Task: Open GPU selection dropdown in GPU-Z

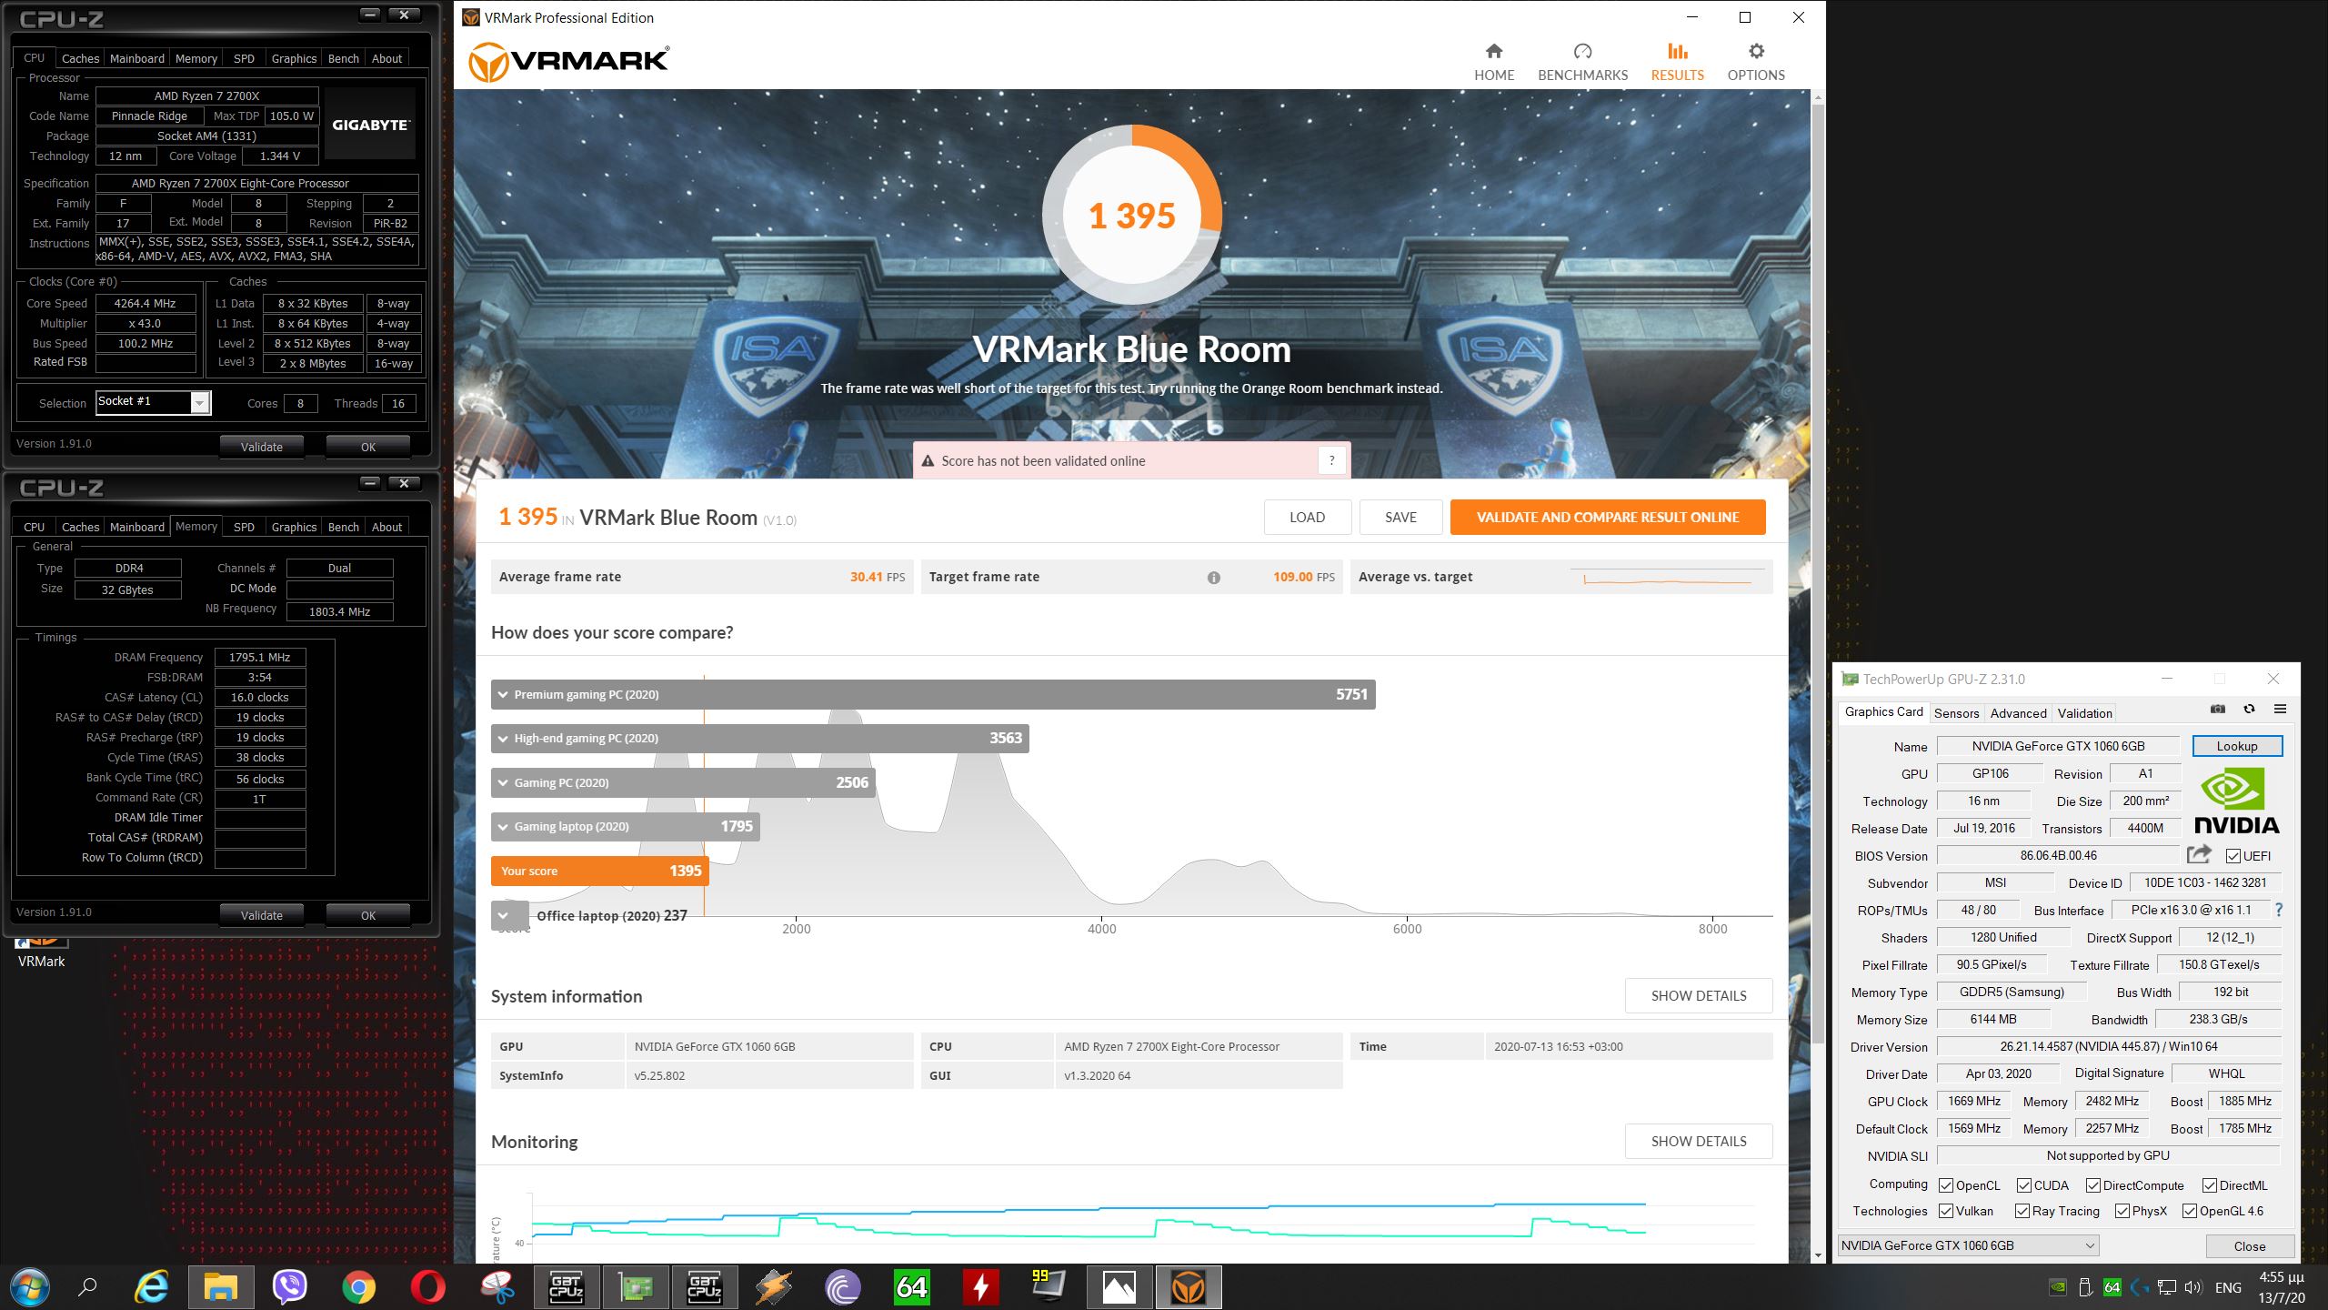Action: pos(1968,1245)
